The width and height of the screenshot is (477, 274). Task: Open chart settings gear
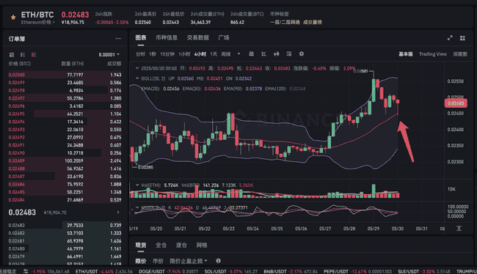pos(302,53)
